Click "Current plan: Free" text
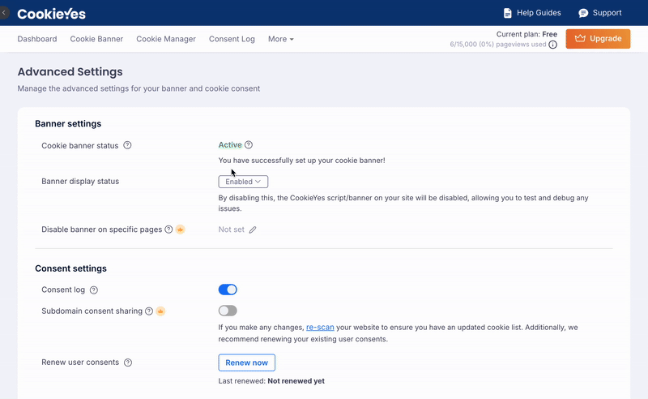648x399 pixels. click(x=526, y=34)
